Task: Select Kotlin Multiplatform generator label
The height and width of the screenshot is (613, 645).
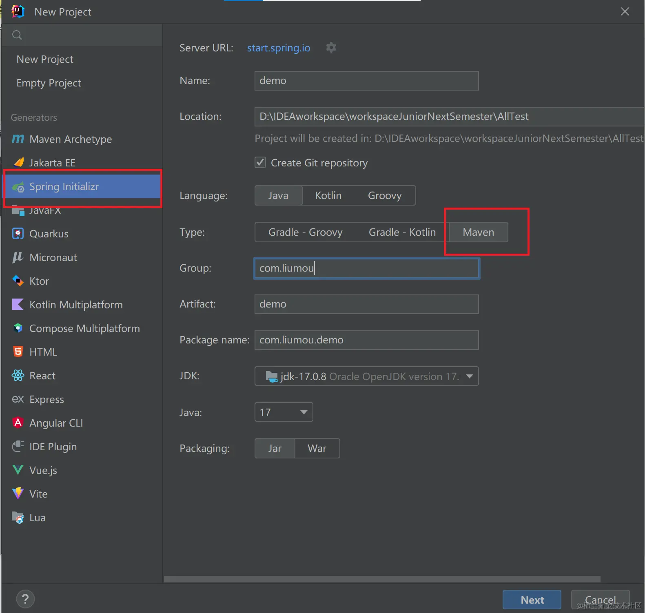Action: point(76,305)
